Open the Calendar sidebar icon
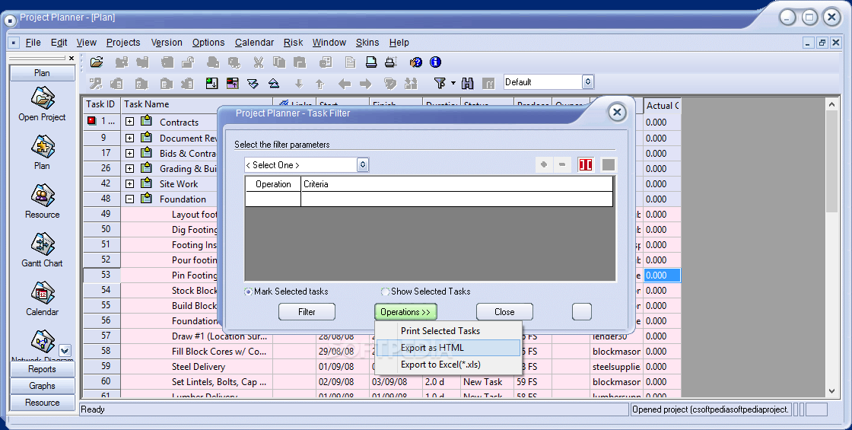 (x=43, y=292)
